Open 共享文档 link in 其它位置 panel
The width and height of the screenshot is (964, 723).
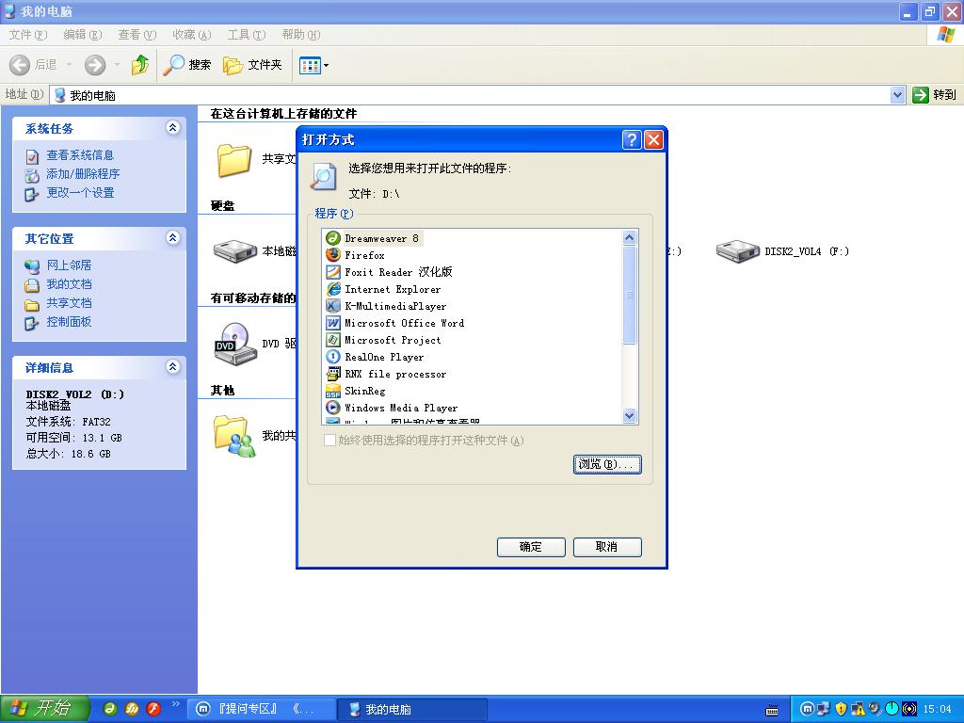[69, 302]
